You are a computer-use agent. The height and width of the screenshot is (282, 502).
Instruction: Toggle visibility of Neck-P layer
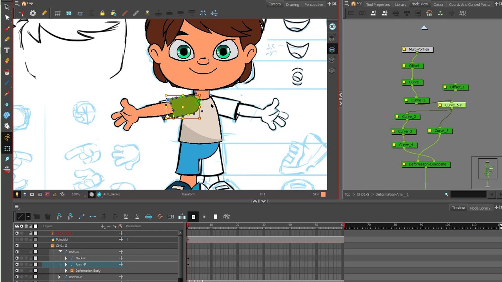17,258
